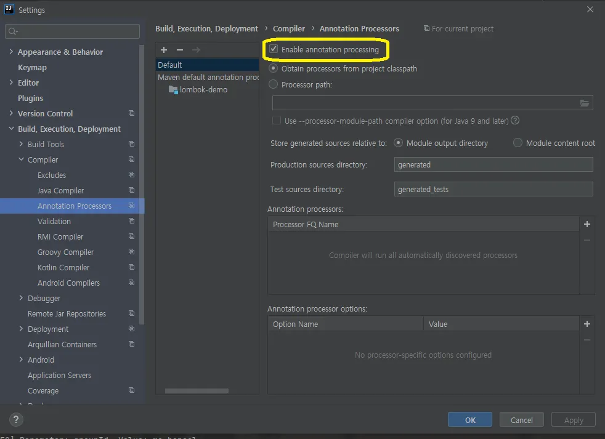Click project-level icon beside Validation
This screenshot has width=605, height=439.
(x=132, y=220)
